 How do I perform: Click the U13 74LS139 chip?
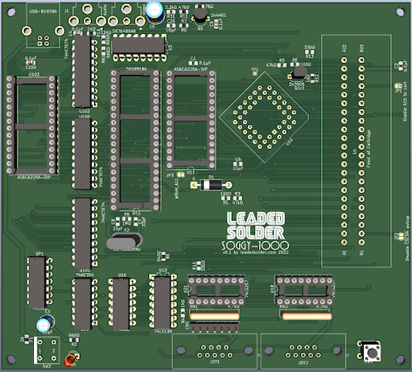coord(163,301)
